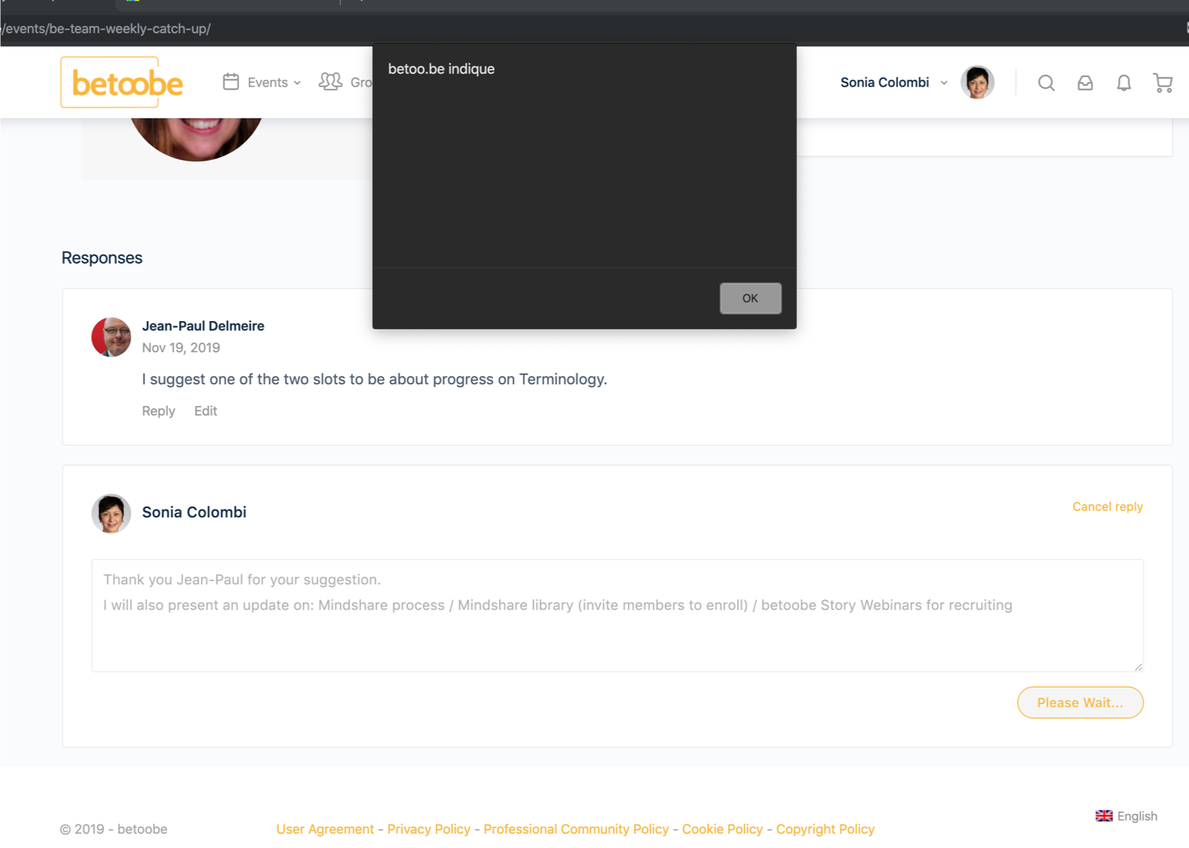Screen dimensions: 1189x848
Task: Click Sonia Colombi header avatar
Action: point(977,82)
